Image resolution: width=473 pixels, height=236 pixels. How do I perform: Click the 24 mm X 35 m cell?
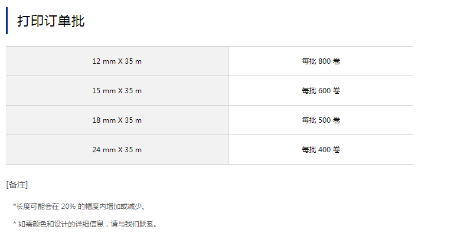pos(117,150)
